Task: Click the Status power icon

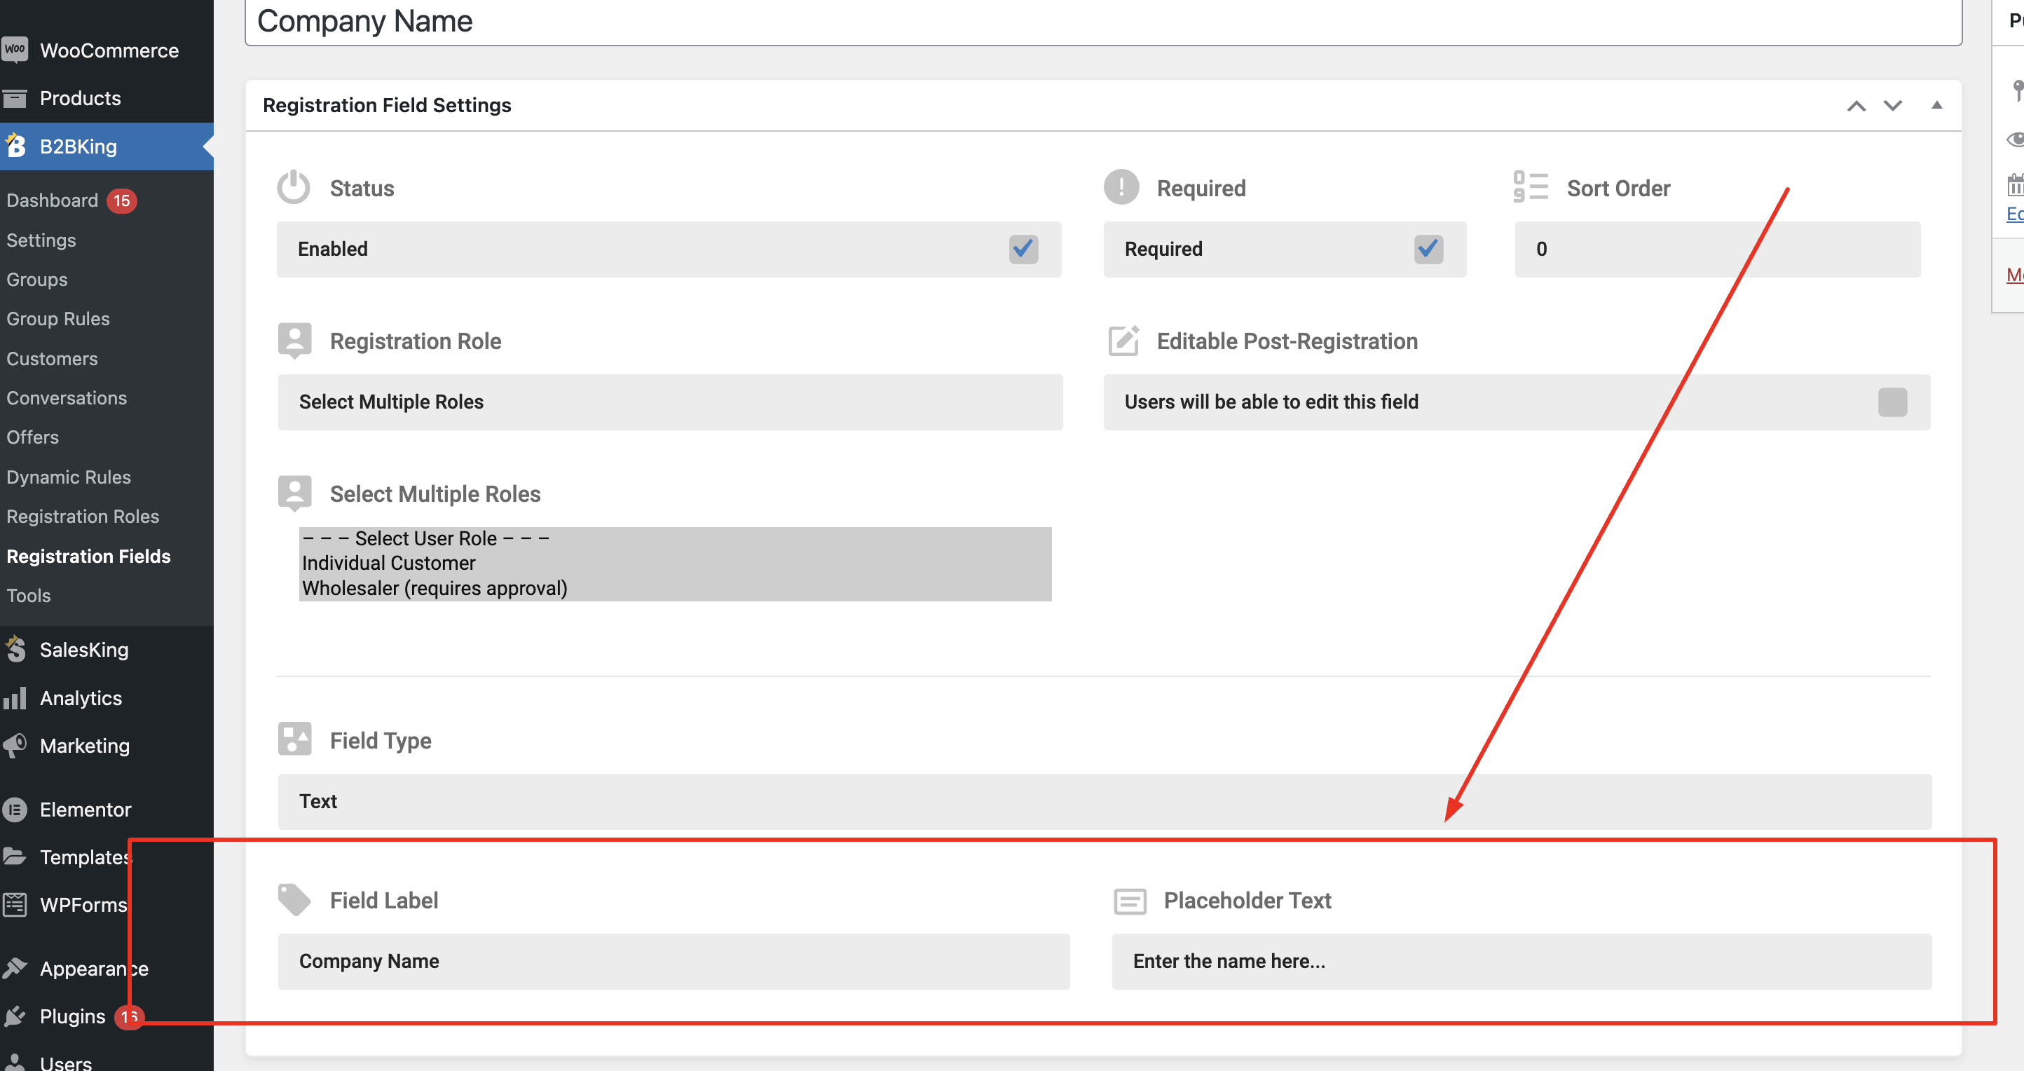Action: click(x=294, y=187)
